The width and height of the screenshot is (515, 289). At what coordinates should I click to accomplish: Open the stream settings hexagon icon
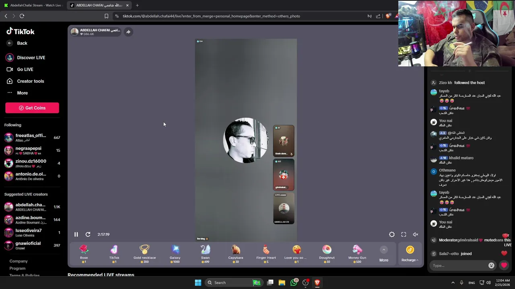392,234
